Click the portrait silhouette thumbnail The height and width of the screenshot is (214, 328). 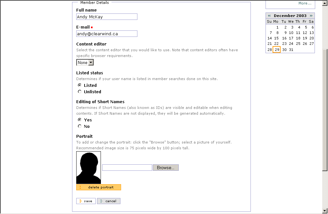click(x=88, y=168)
